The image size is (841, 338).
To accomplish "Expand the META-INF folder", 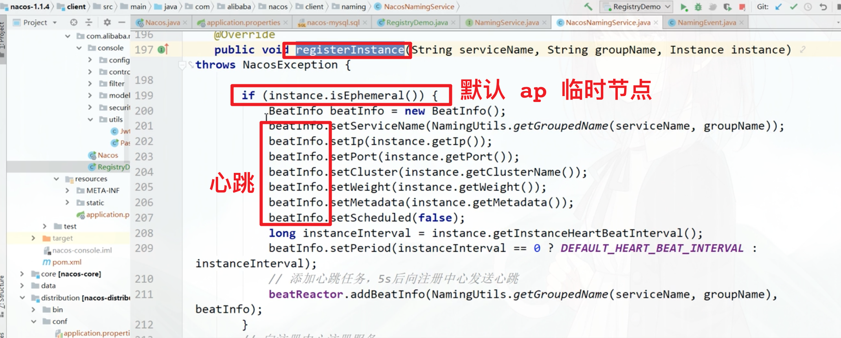I will pos(67,191).
